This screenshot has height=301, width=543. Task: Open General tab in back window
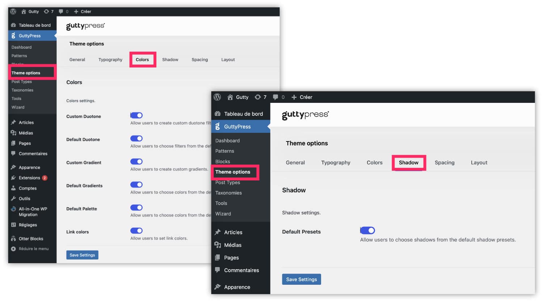coord(77,60)
